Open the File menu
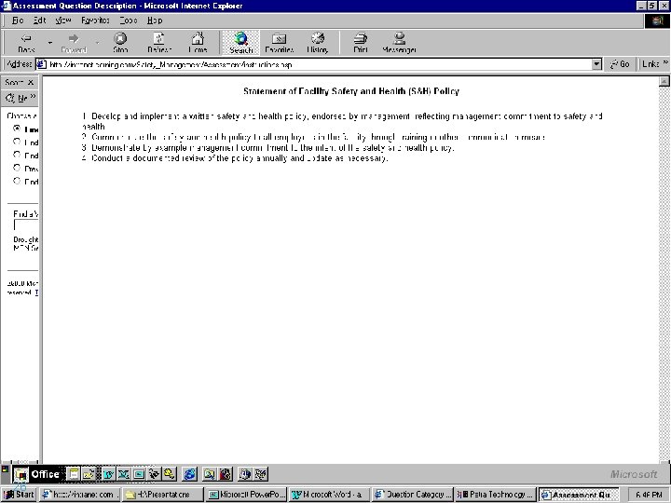Viewport: 671px width, 503px height. [x=18, y=20]
